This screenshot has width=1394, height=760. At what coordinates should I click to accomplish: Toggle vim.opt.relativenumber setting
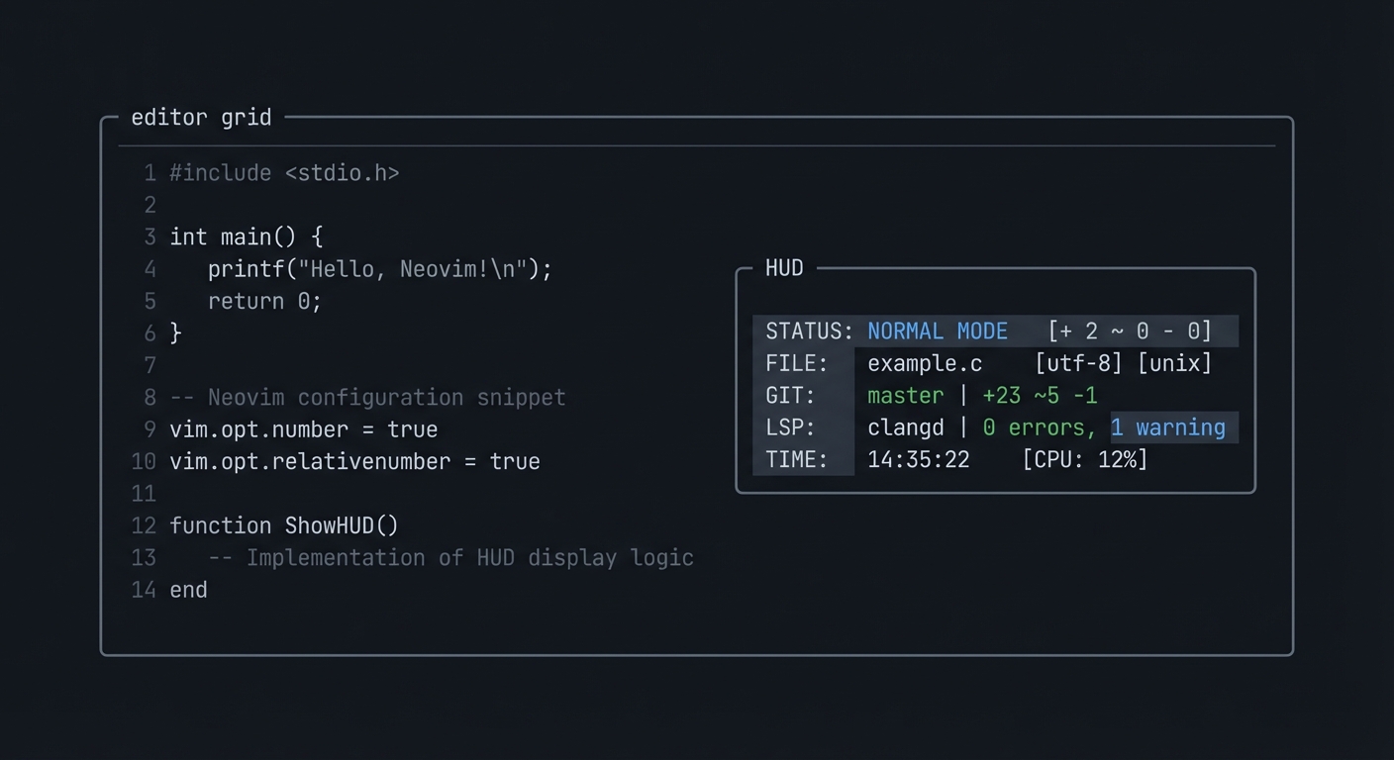pyautogui.click(x=354, y=461)
